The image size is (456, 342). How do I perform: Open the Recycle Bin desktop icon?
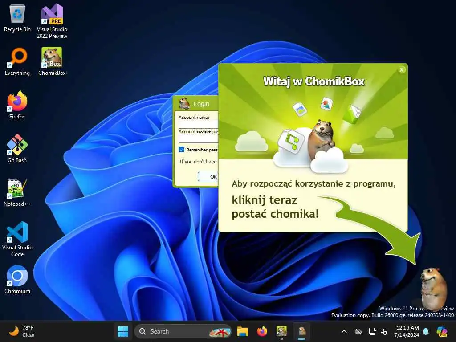tap(17, 18)
